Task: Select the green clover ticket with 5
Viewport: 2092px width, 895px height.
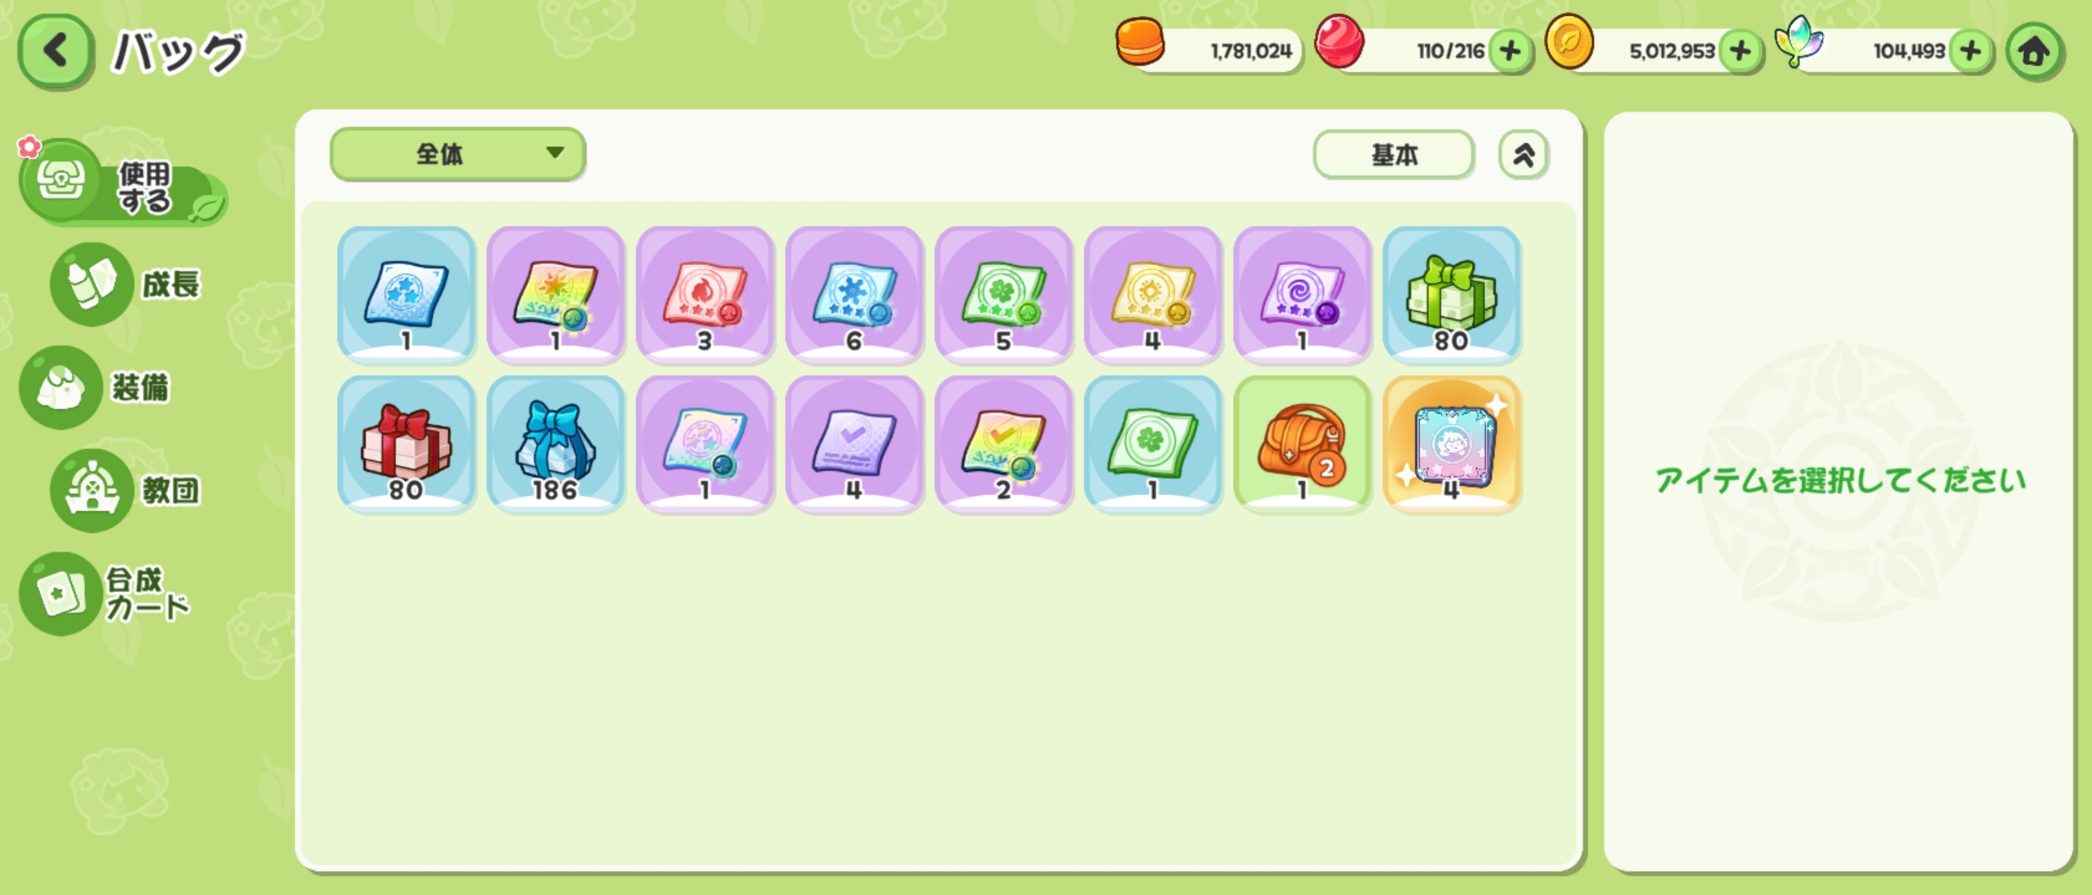Action: click(1004, 296)
